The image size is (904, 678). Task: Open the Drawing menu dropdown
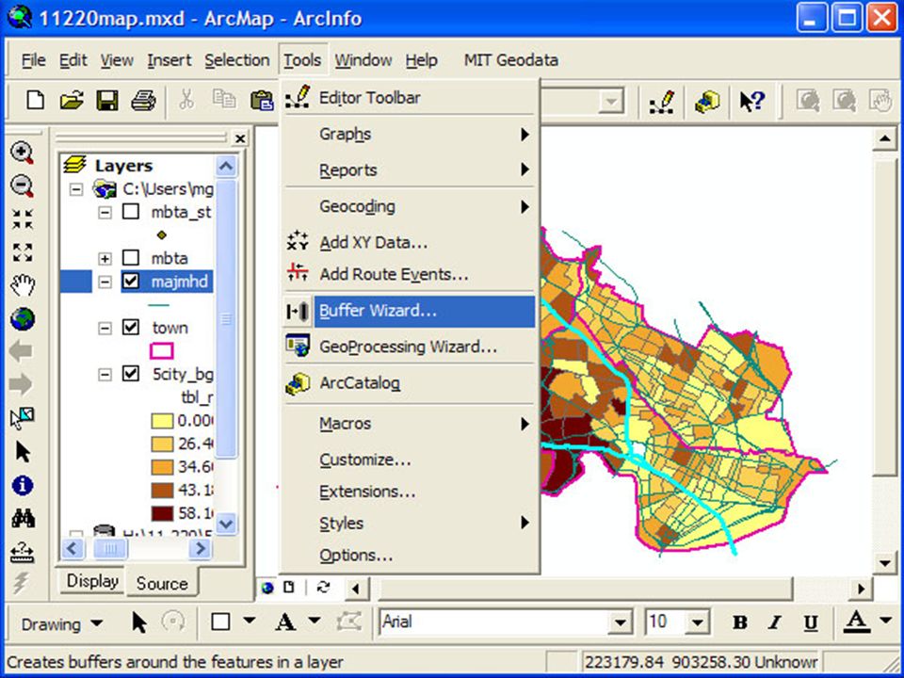[62, 623]
